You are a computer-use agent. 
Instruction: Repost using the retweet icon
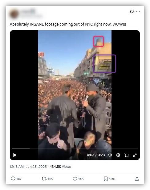click(x=44, y=179)
